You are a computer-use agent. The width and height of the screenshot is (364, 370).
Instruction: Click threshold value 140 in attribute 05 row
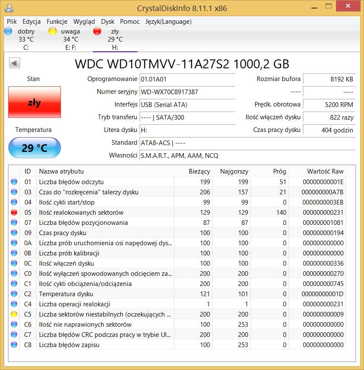tap(281, 213)
